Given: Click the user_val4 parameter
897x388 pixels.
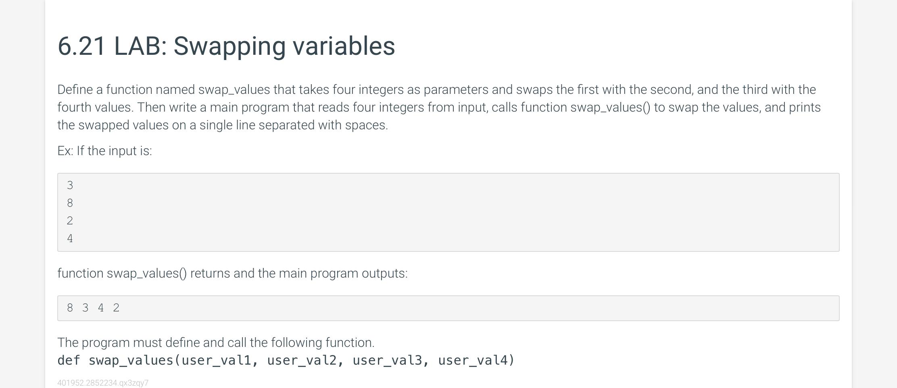Looking at the screenshot, I should point(473,360).
